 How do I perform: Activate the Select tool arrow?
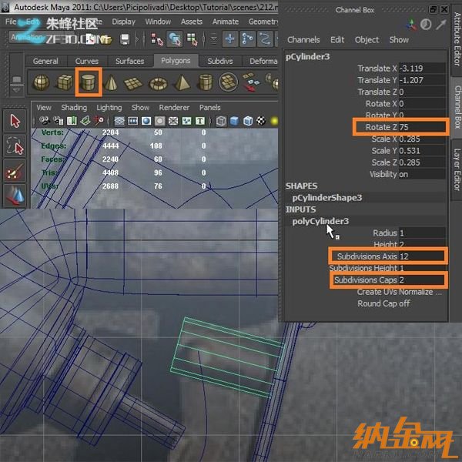coord(15,121)
